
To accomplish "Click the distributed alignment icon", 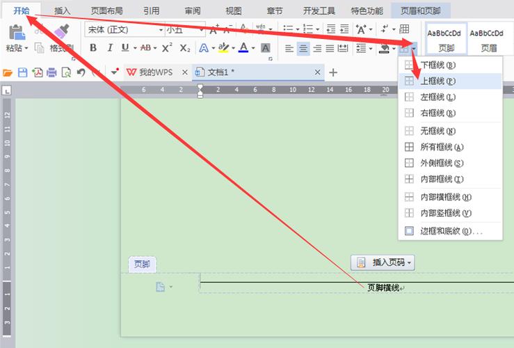I will pyautogui.click(x=343, y=49).
